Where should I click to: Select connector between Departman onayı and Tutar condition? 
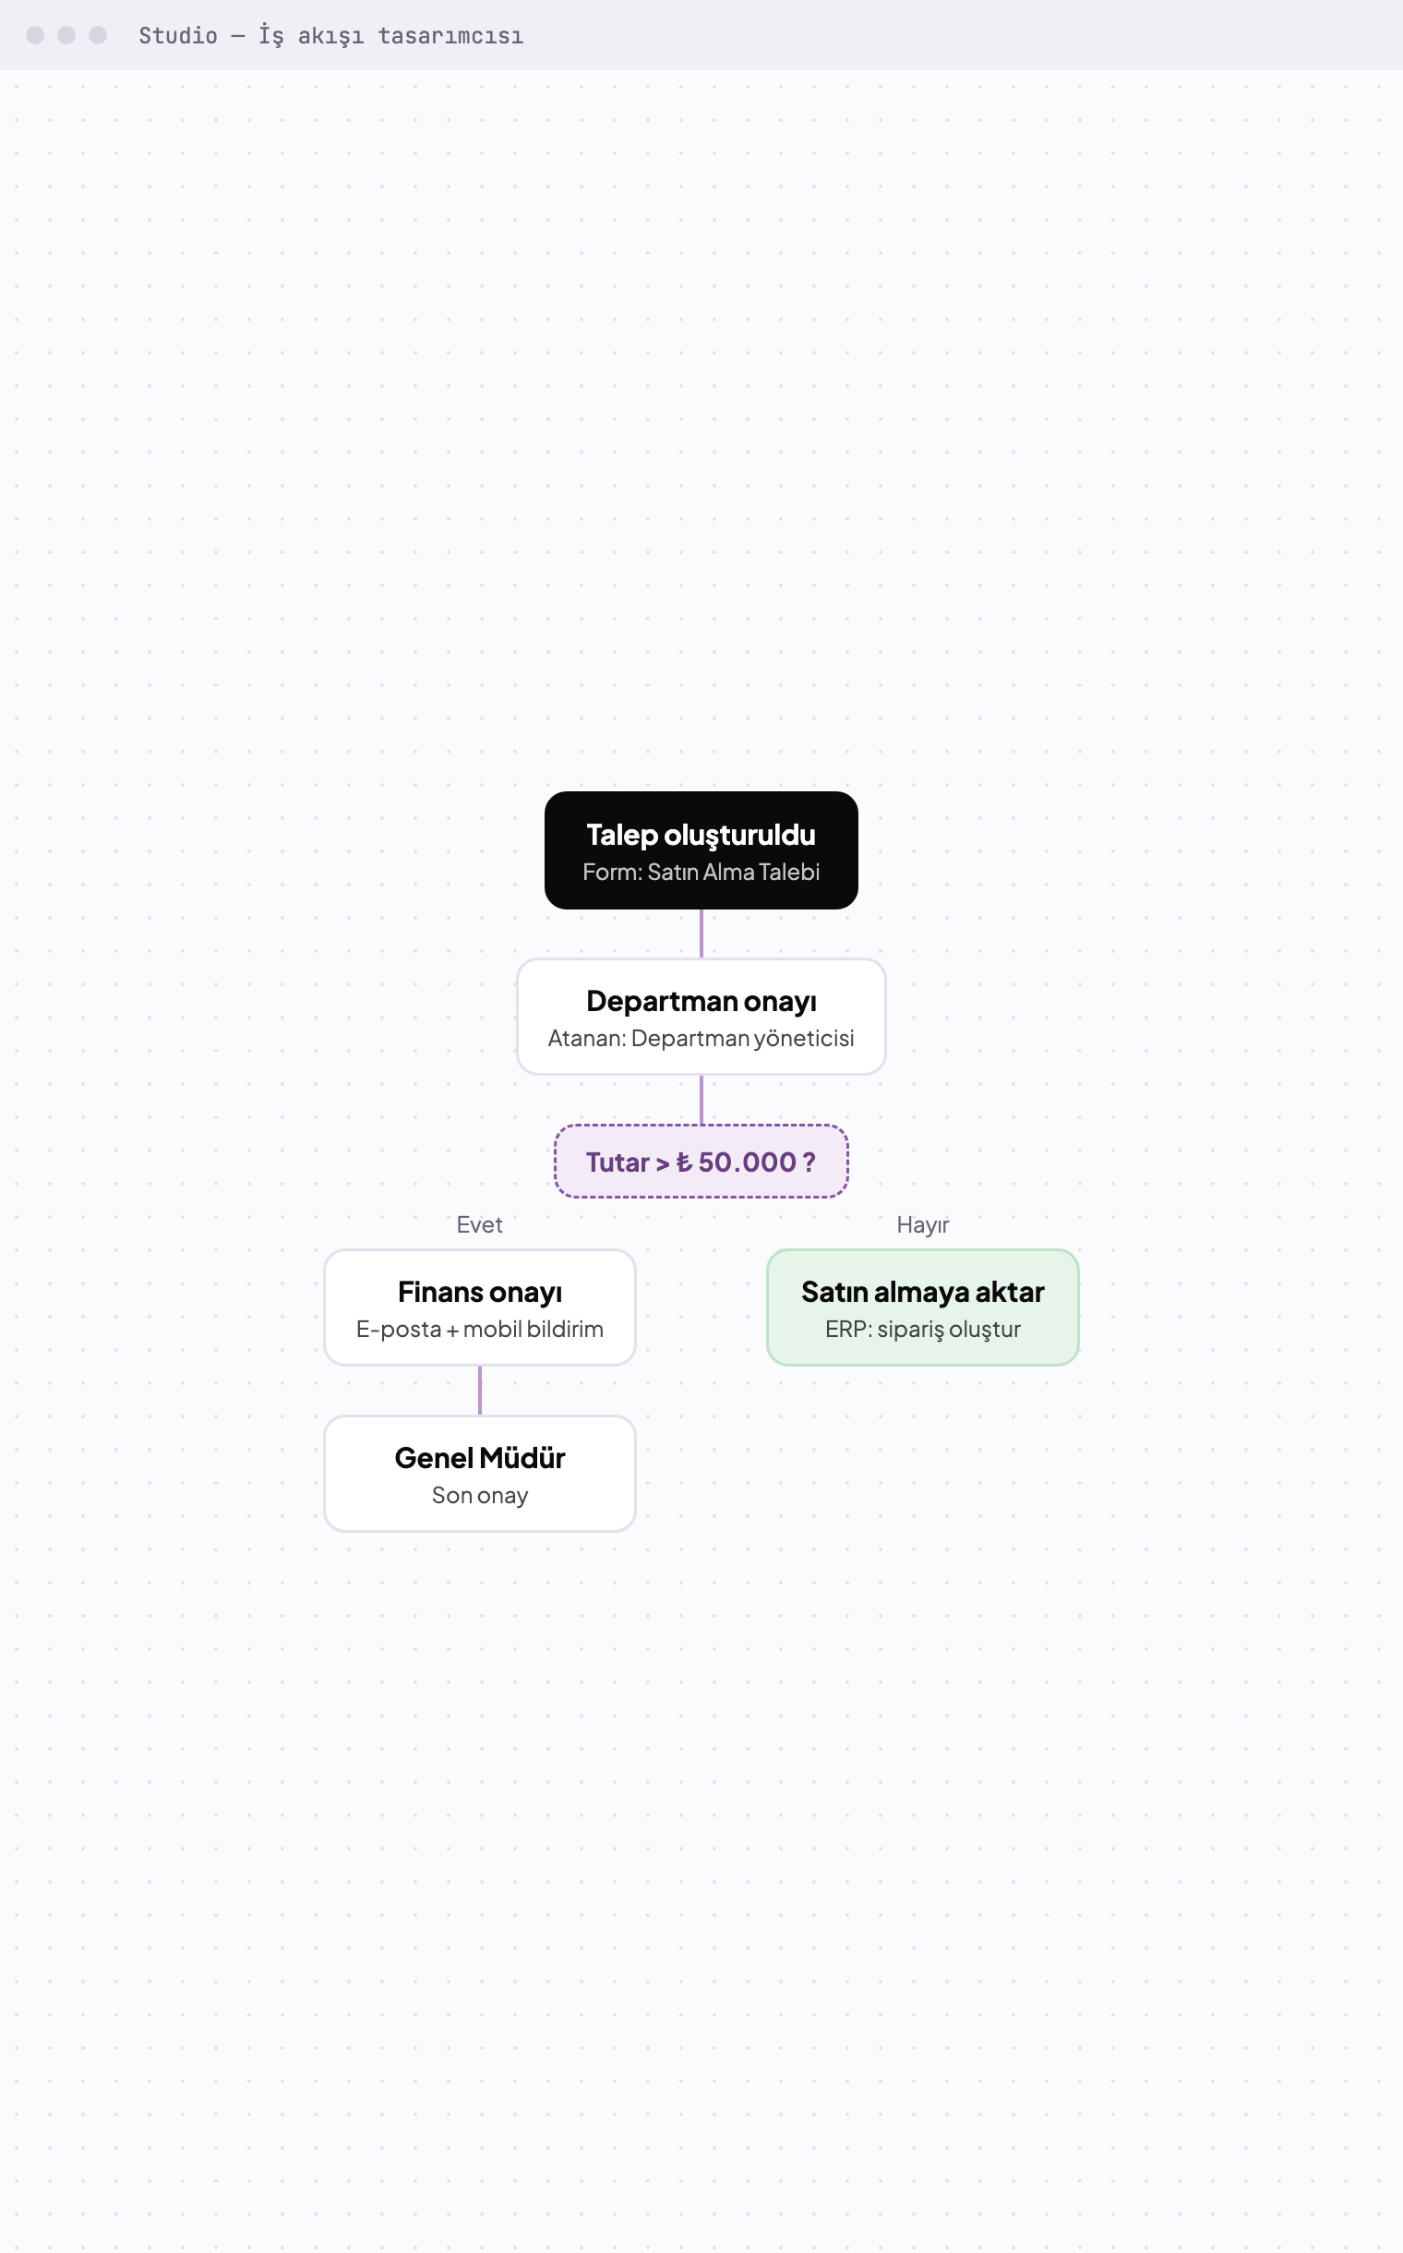701,1100
